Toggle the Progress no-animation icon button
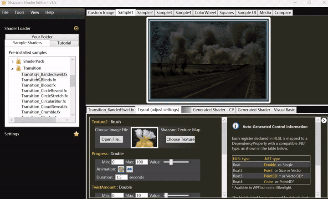This screenshot has height=199, width=328. (121, 169)
